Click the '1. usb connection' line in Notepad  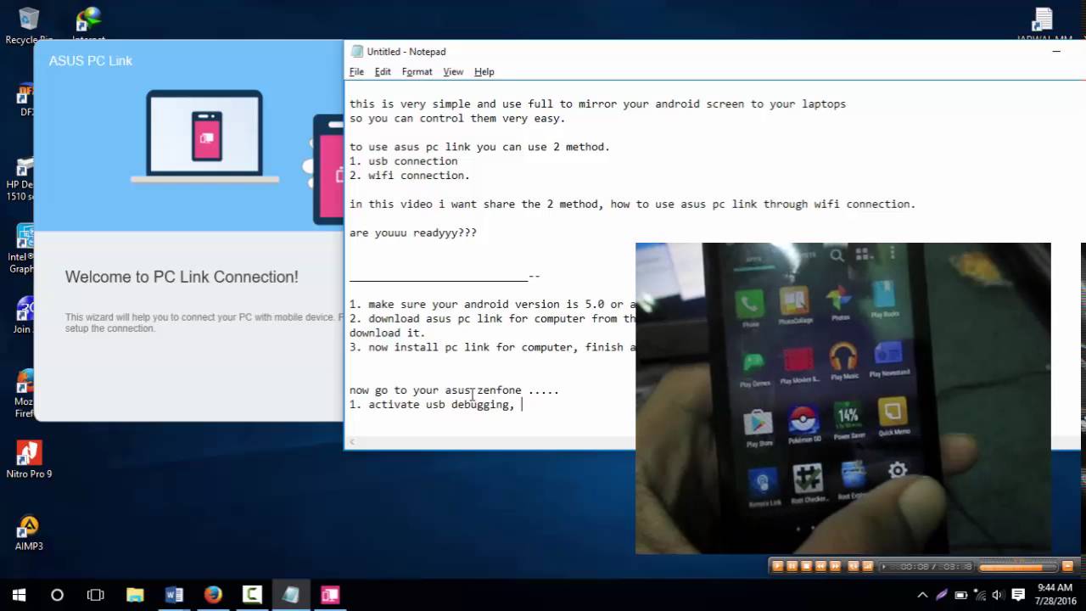pos(403,161)
